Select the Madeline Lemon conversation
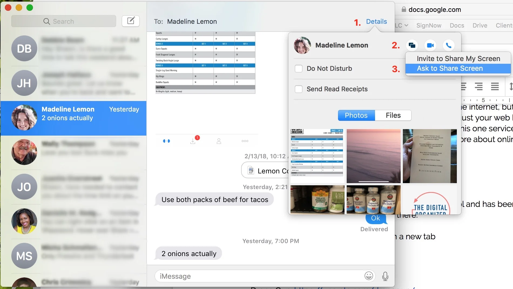The height and width of the screenshot is (289, 513). [73, 118]
